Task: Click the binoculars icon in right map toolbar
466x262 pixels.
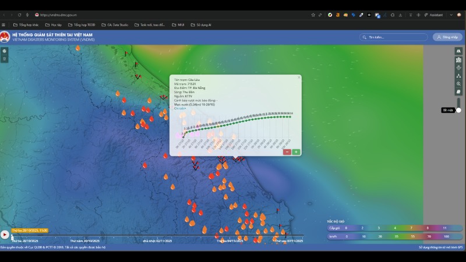Action: click(458, 51)
